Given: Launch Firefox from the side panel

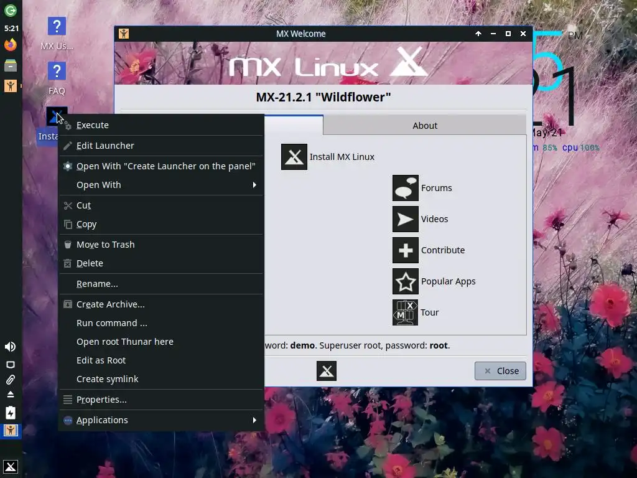Looking at the screenshot, I should coord(11,44).
